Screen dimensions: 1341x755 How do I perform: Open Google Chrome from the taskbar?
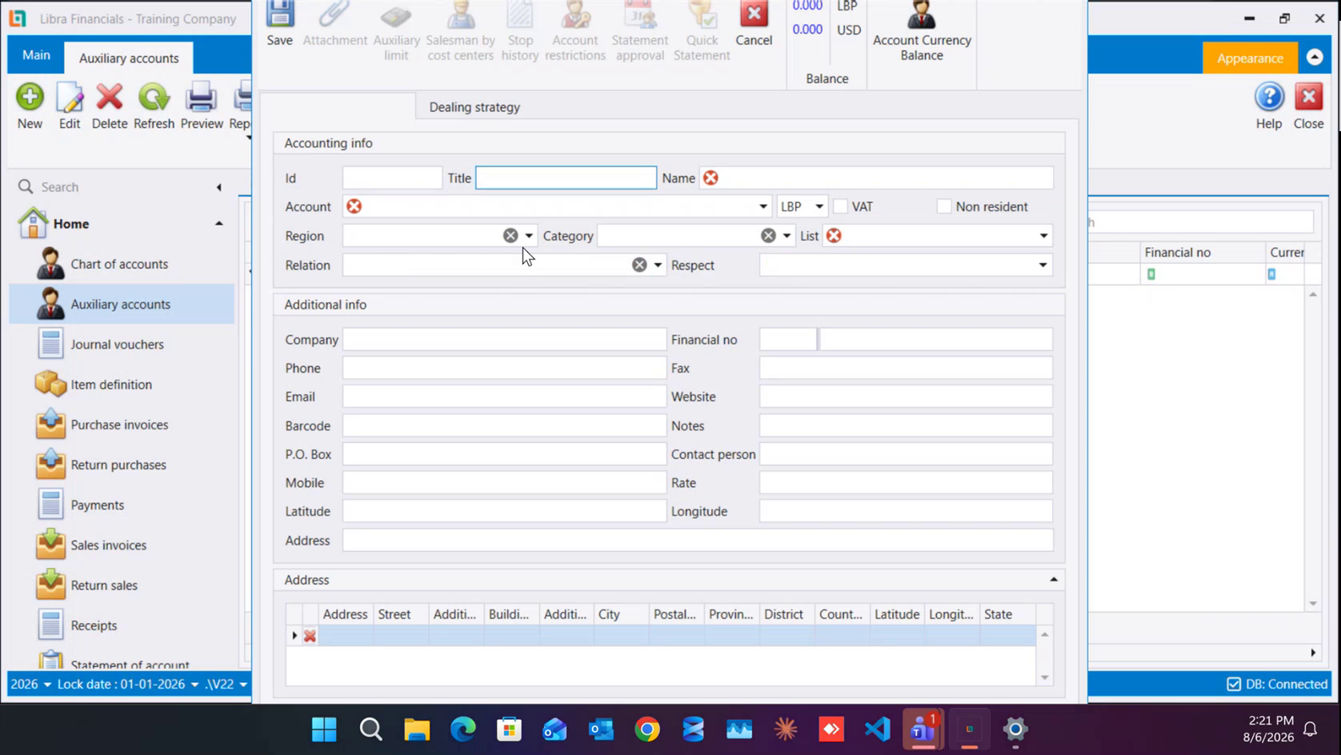tap(647, 729)
